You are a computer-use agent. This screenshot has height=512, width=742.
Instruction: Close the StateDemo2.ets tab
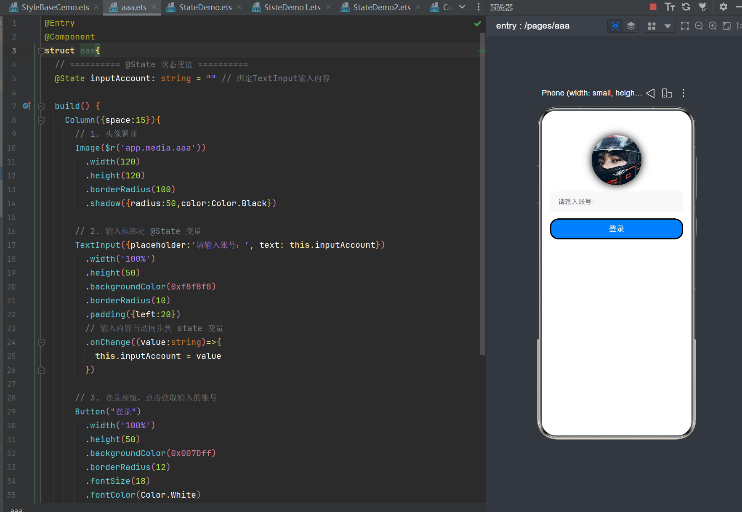418,7
